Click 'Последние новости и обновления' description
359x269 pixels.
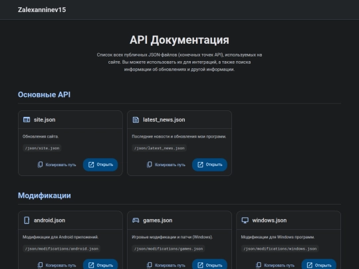[179, 137]
